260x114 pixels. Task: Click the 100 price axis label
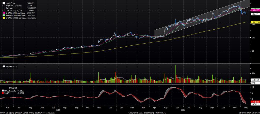(254, 37)
